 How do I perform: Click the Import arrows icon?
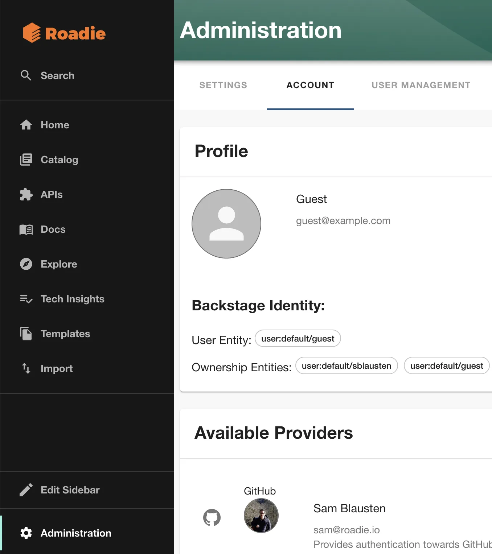[x=26, y=368]
